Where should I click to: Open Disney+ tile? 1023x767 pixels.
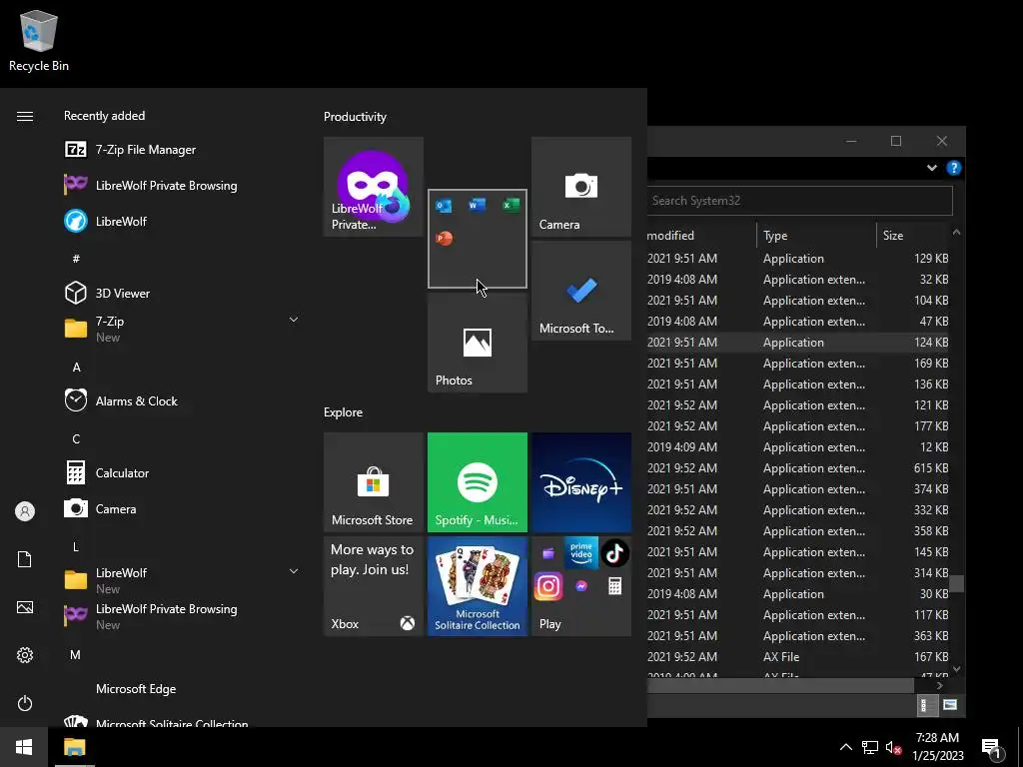(x=581, y=482)
